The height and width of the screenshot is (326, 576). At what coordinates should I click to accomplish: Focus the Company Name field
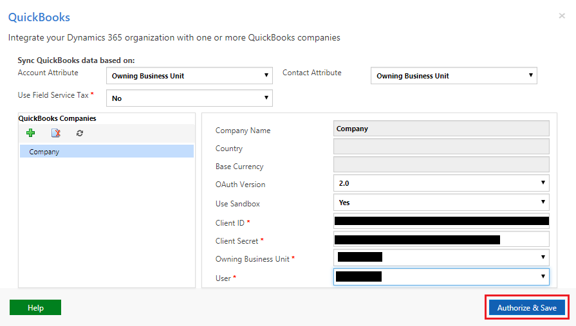click(x=441, y=129)
